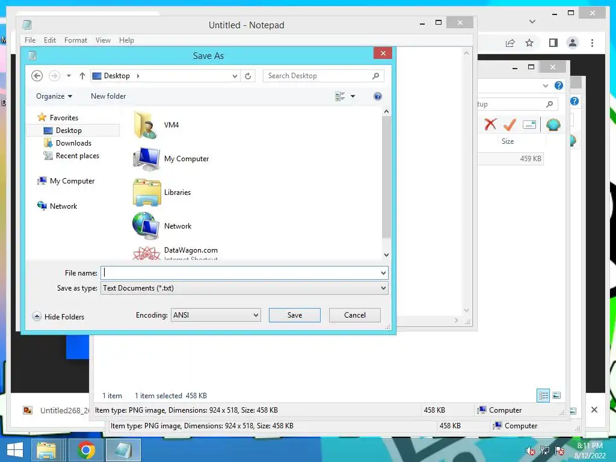Go back using the Save As back arrow
The width and height of the screenshot is (616, 462).
37,76
